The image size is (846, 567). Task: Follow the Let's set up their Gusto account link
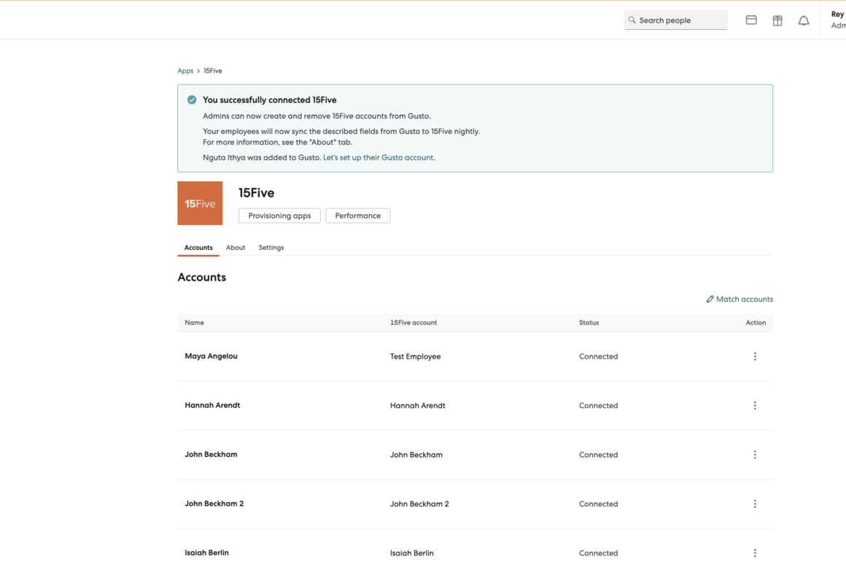[x=379, y=157]
